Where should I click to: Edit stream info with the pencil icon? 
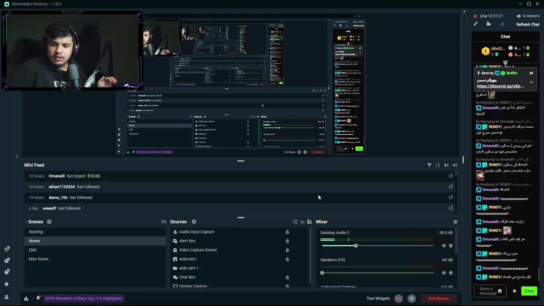(476, 24)
